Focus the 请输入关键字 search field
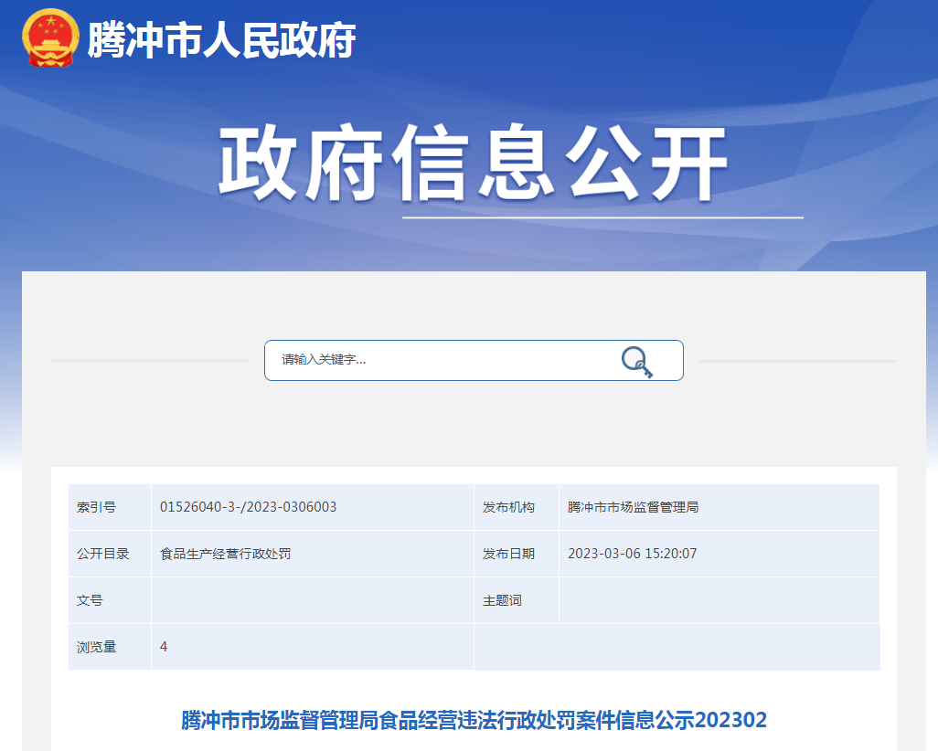The height and width of the screenshot is (751, 938). 439,360
